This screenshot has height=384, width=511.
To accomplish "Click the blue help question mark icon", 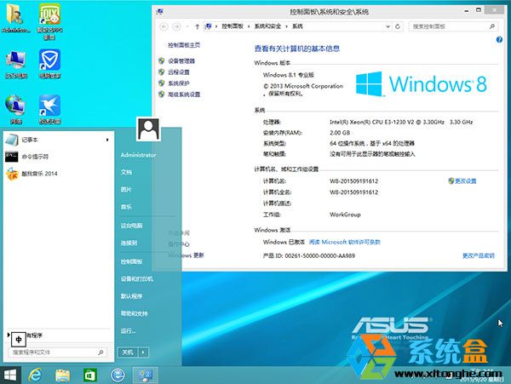I will tap(498, 41).
